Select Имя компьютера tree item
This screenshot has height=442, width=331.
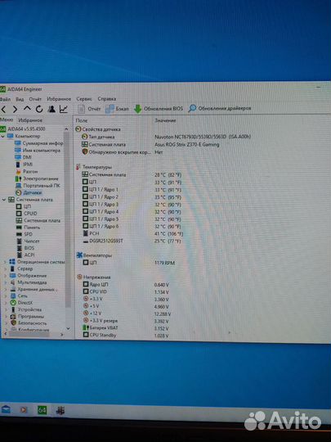tap(38, 151)
